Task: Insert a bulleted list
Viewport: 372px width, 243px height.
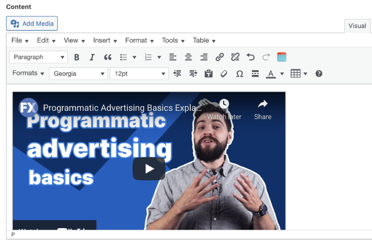Action: (x=124, y=57)
